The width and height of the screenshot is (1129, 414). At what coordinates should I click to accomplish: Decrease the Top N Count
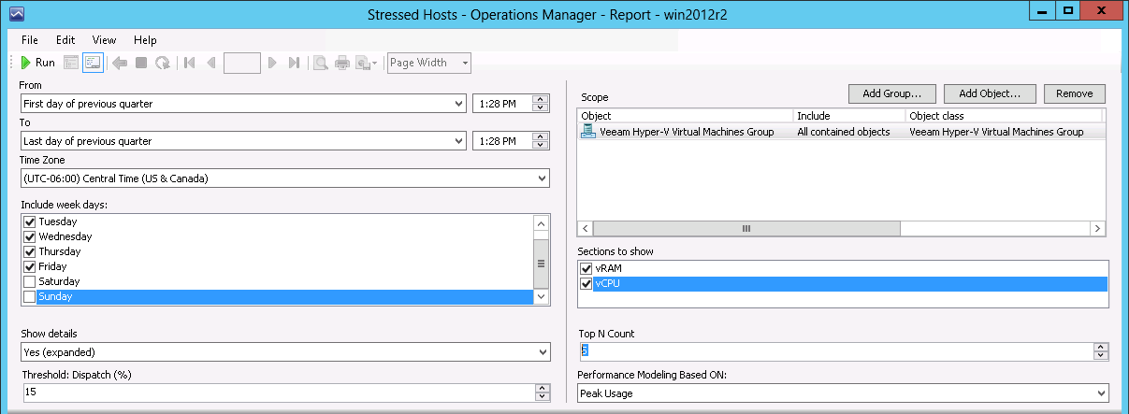tap(1101, 356)
